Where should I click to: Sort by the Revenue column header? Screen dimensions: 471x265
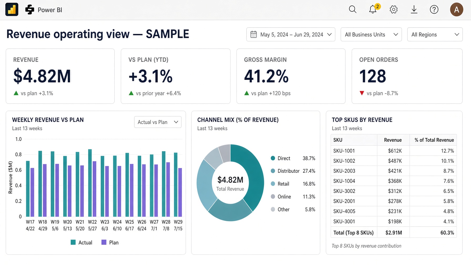coord(393,140)
